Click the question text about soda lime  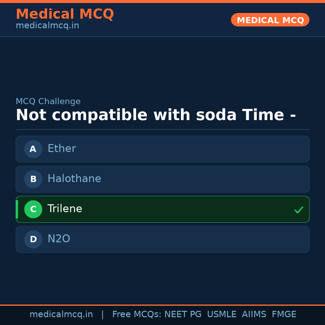156,115
